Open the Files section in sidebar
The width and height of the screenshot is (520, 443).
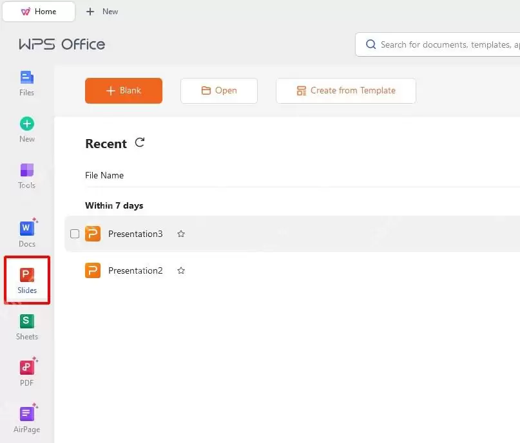click(x=26, y=84)
